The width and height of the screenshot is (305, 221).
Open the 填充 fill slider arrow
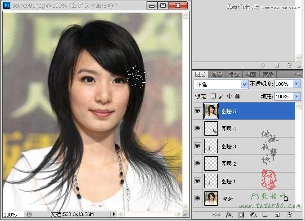coord(296,96)
